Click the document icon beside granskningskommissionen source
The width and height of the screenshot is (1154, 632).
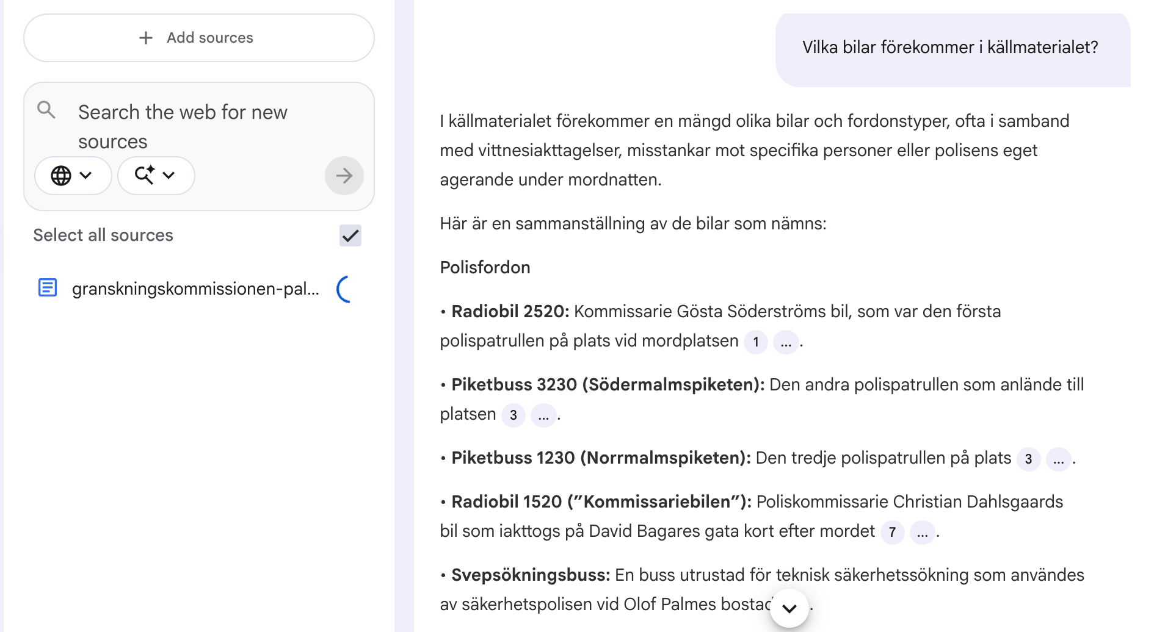coord(48,287)
